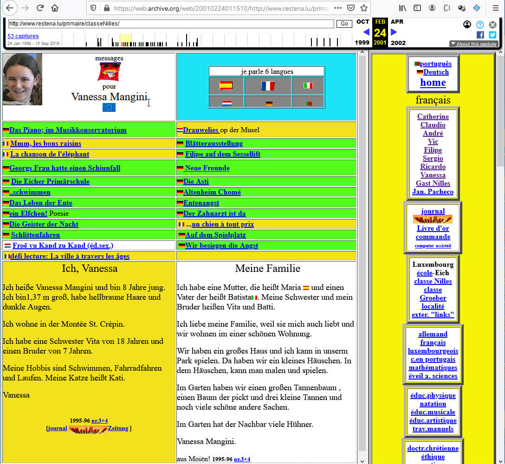
Task: Click the Go button
Action: click(344, 24)
